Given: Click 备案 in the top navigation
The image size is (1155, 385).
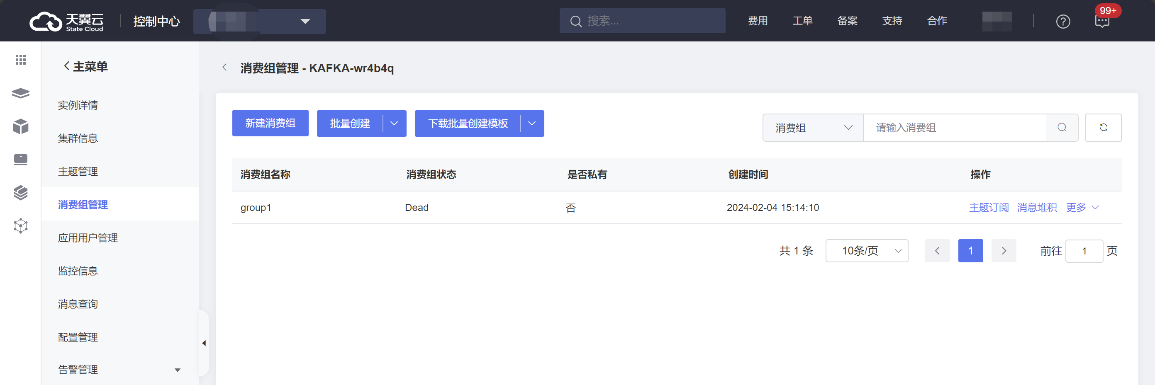Looking at the screenshot, I should [x=848, y=21].
